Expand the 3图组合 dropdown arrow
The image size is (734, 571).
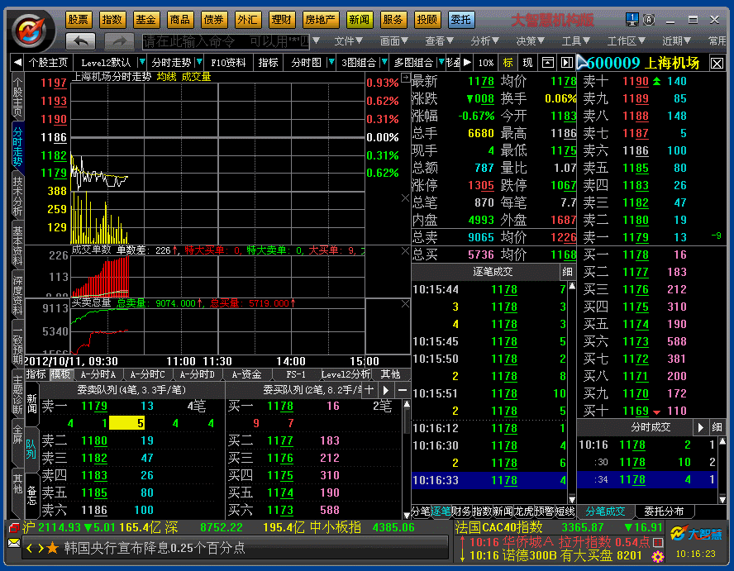click(x=385, y=62)
